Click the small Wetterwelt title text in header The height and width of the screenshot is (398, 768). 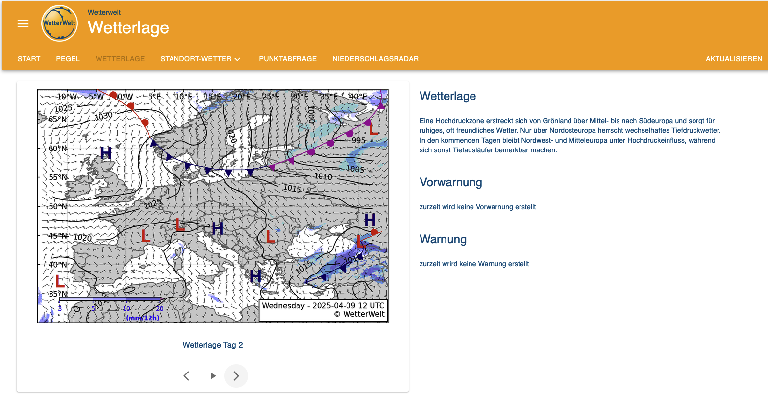[104, 12]
